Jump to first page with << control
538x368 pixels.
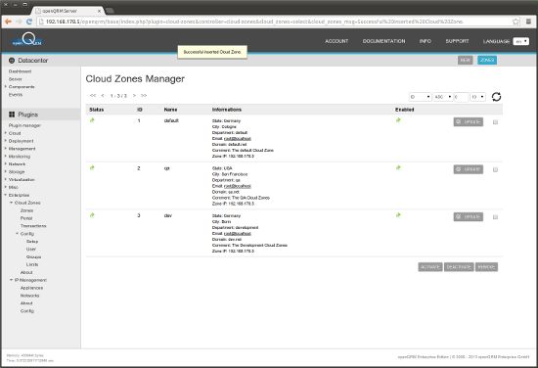click(x=93, y=96)
